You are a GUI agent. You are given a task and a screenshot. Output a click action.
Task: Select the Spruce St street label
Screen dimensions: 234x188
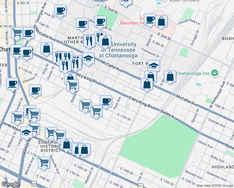coord(195,116)
